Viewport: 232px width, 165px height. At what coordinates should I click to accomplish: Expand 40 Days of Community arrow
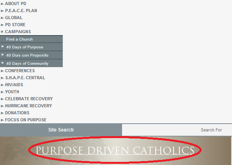(3, 63)
